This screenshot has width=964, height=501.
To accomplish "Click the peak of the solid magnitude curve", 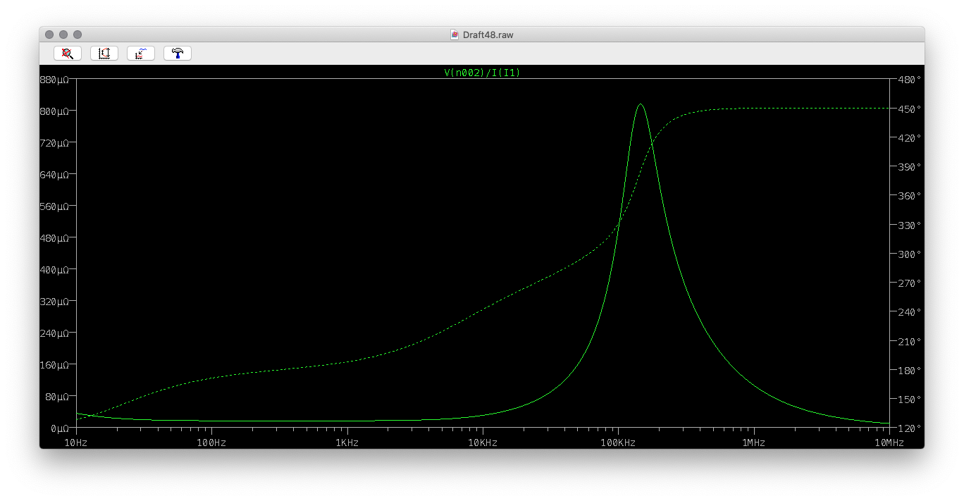I will [640, 104].
